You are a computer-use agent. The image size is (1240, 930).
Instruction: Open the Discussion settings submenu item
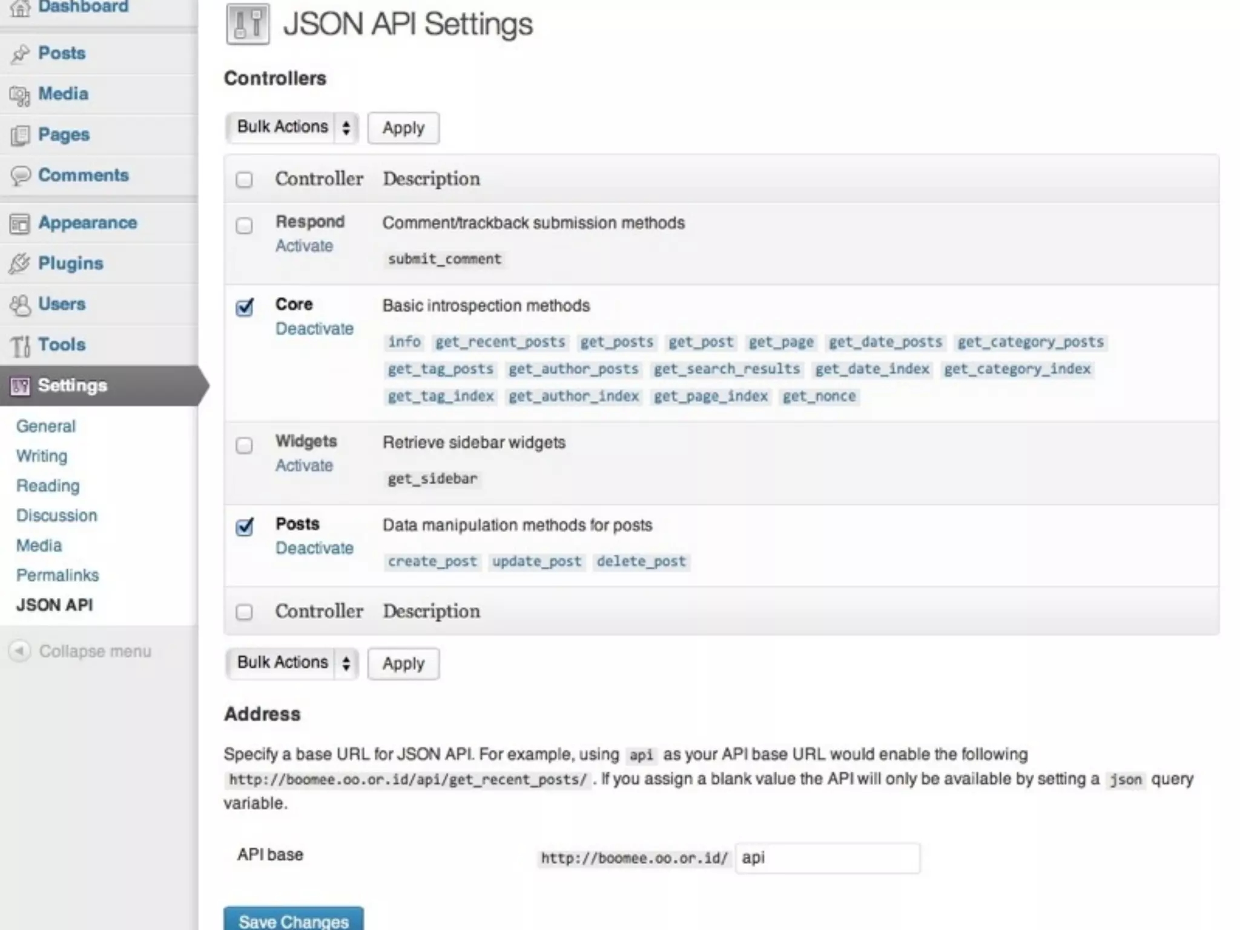coord(56,515)
